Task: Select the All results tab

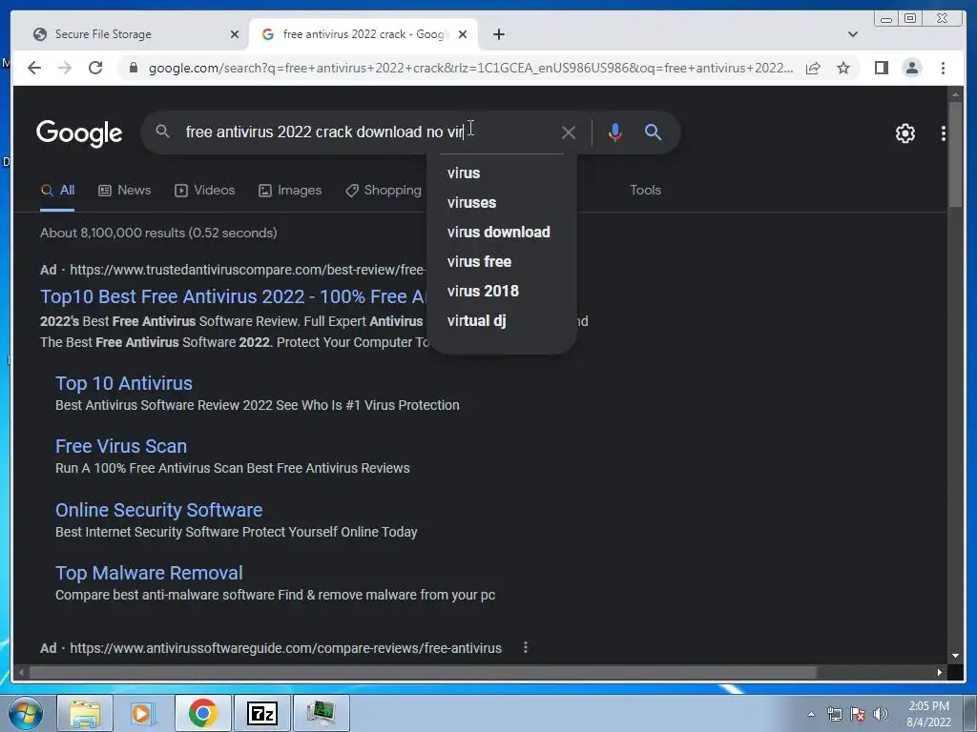Action: (x=57, y=190)
